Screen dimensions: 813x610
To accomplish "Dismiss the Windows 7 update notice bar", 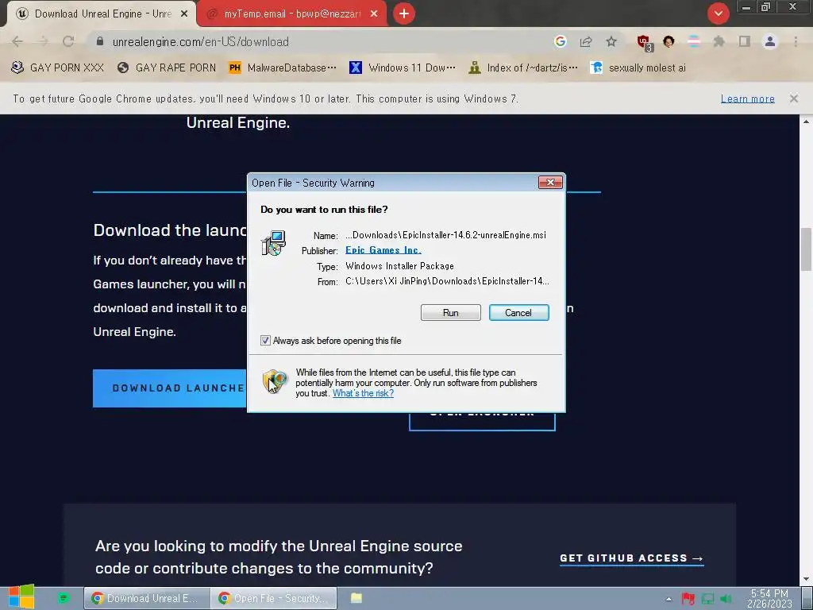I will (x=793, y=98).
